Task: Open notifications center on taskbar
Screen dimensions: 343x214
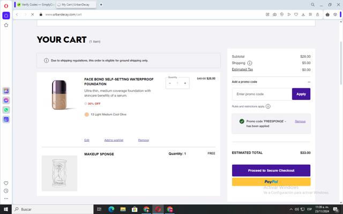Action: coord(336,209)
